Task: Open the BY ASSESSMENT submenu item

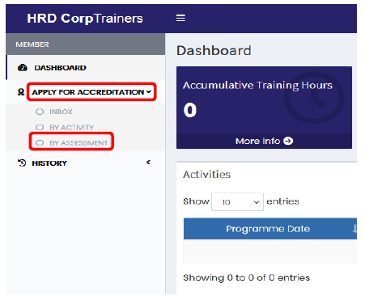Action: [x=79, y=143]
